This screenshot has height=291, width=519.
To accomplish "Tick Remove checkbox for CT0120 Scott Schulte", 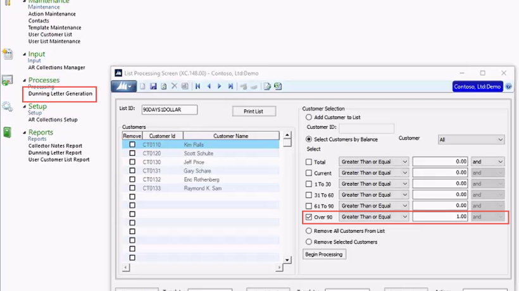I will 132,153.
